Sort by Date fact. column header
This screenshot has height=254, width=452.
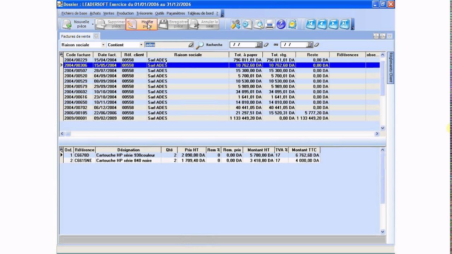click(107, 55)
